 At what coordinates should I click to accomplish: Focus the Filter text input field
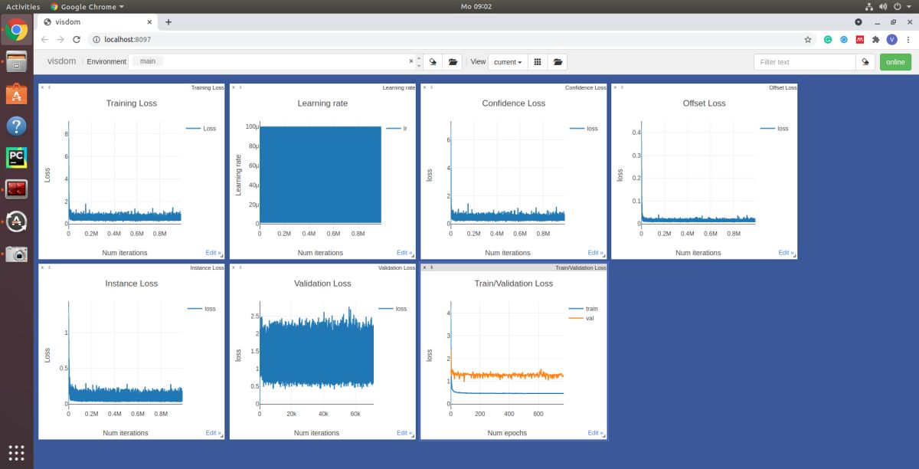coord(804,62)
